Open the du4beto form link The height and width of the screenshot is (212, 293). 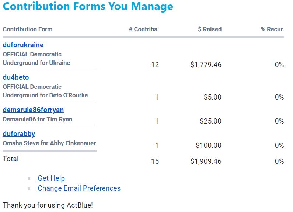coord(16,77)
